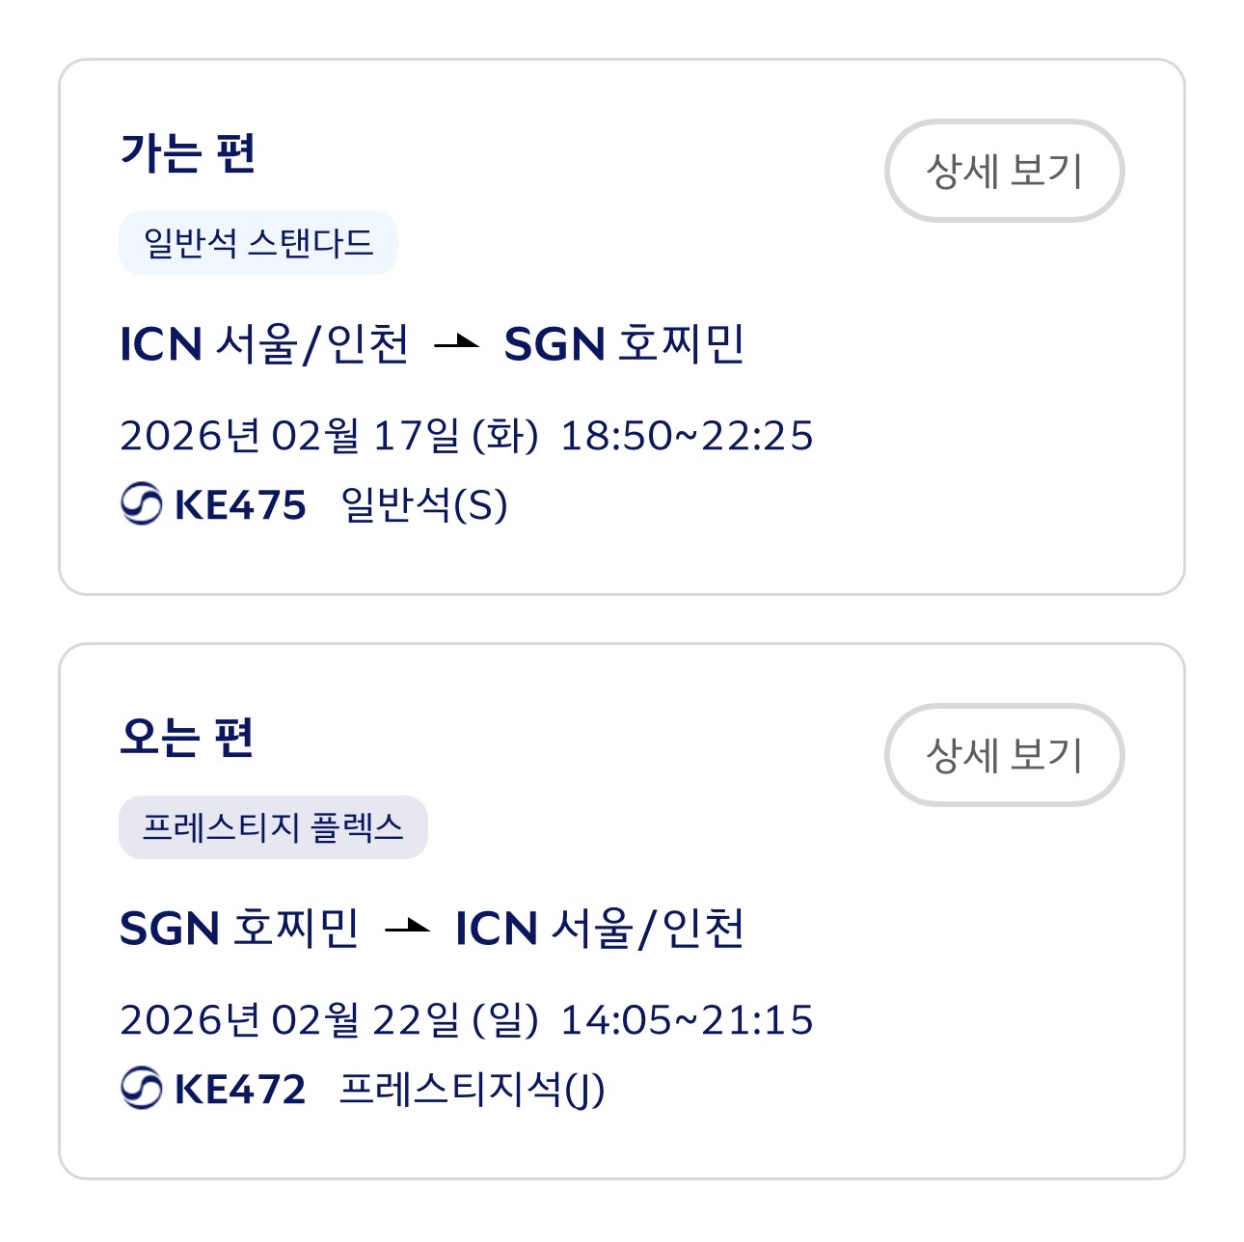The image size is (1244, 1242).
Task: Click Korean Air logo beside KE475
Action: 141,504
